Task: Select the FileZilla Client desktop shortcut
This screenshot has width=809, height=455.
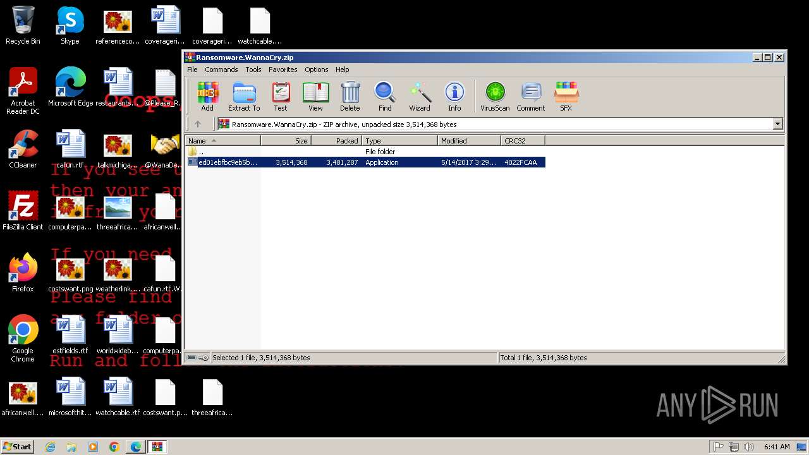Action: (23, 211)
